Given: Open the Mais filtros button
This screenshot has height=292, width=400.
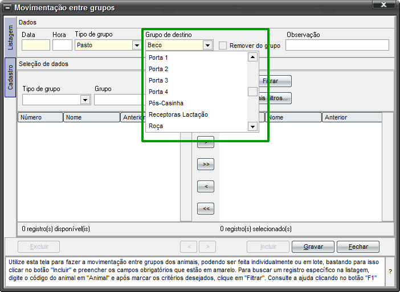Looking at the screenshot, I should click(275, 98).
